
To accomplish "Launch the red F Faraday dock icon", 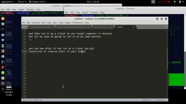I will [x=3, y=67].
